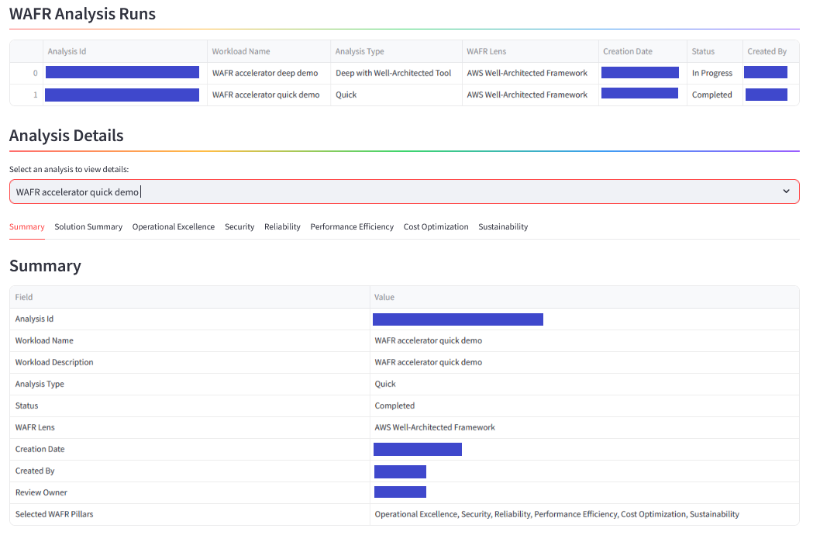The width and height of the screenshot is (820, 535).
Task: Select the 'WAFR accelerator deep demo' workload cell
Action: [x=269, y=73]
